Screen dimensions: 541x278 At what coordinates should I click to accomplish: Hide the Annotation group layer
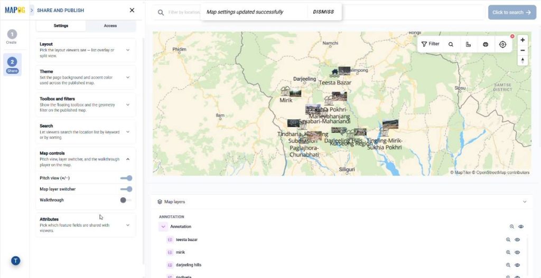point(521,227)
